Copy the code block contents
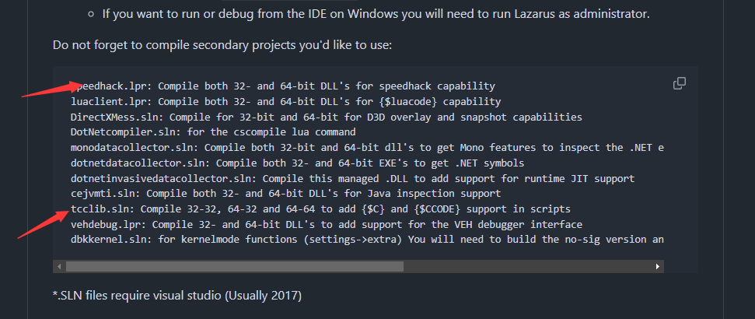 click(679, 83)
